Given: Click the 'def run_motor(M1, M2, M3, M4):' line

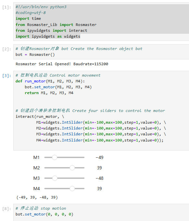Looking at the screenshot, I should pos(50,81).
